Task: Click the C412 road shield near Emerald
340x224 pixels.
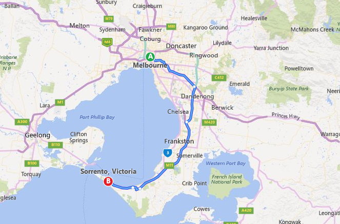Action: pos(219,77)
